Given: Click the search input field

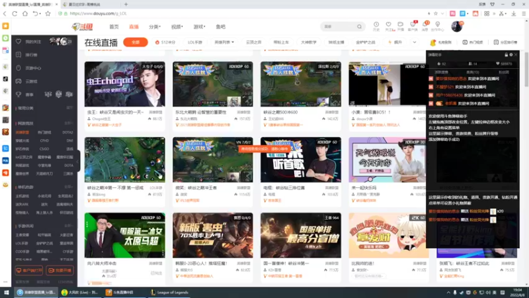Looking at the screenshot, I should tap(339, 26).
